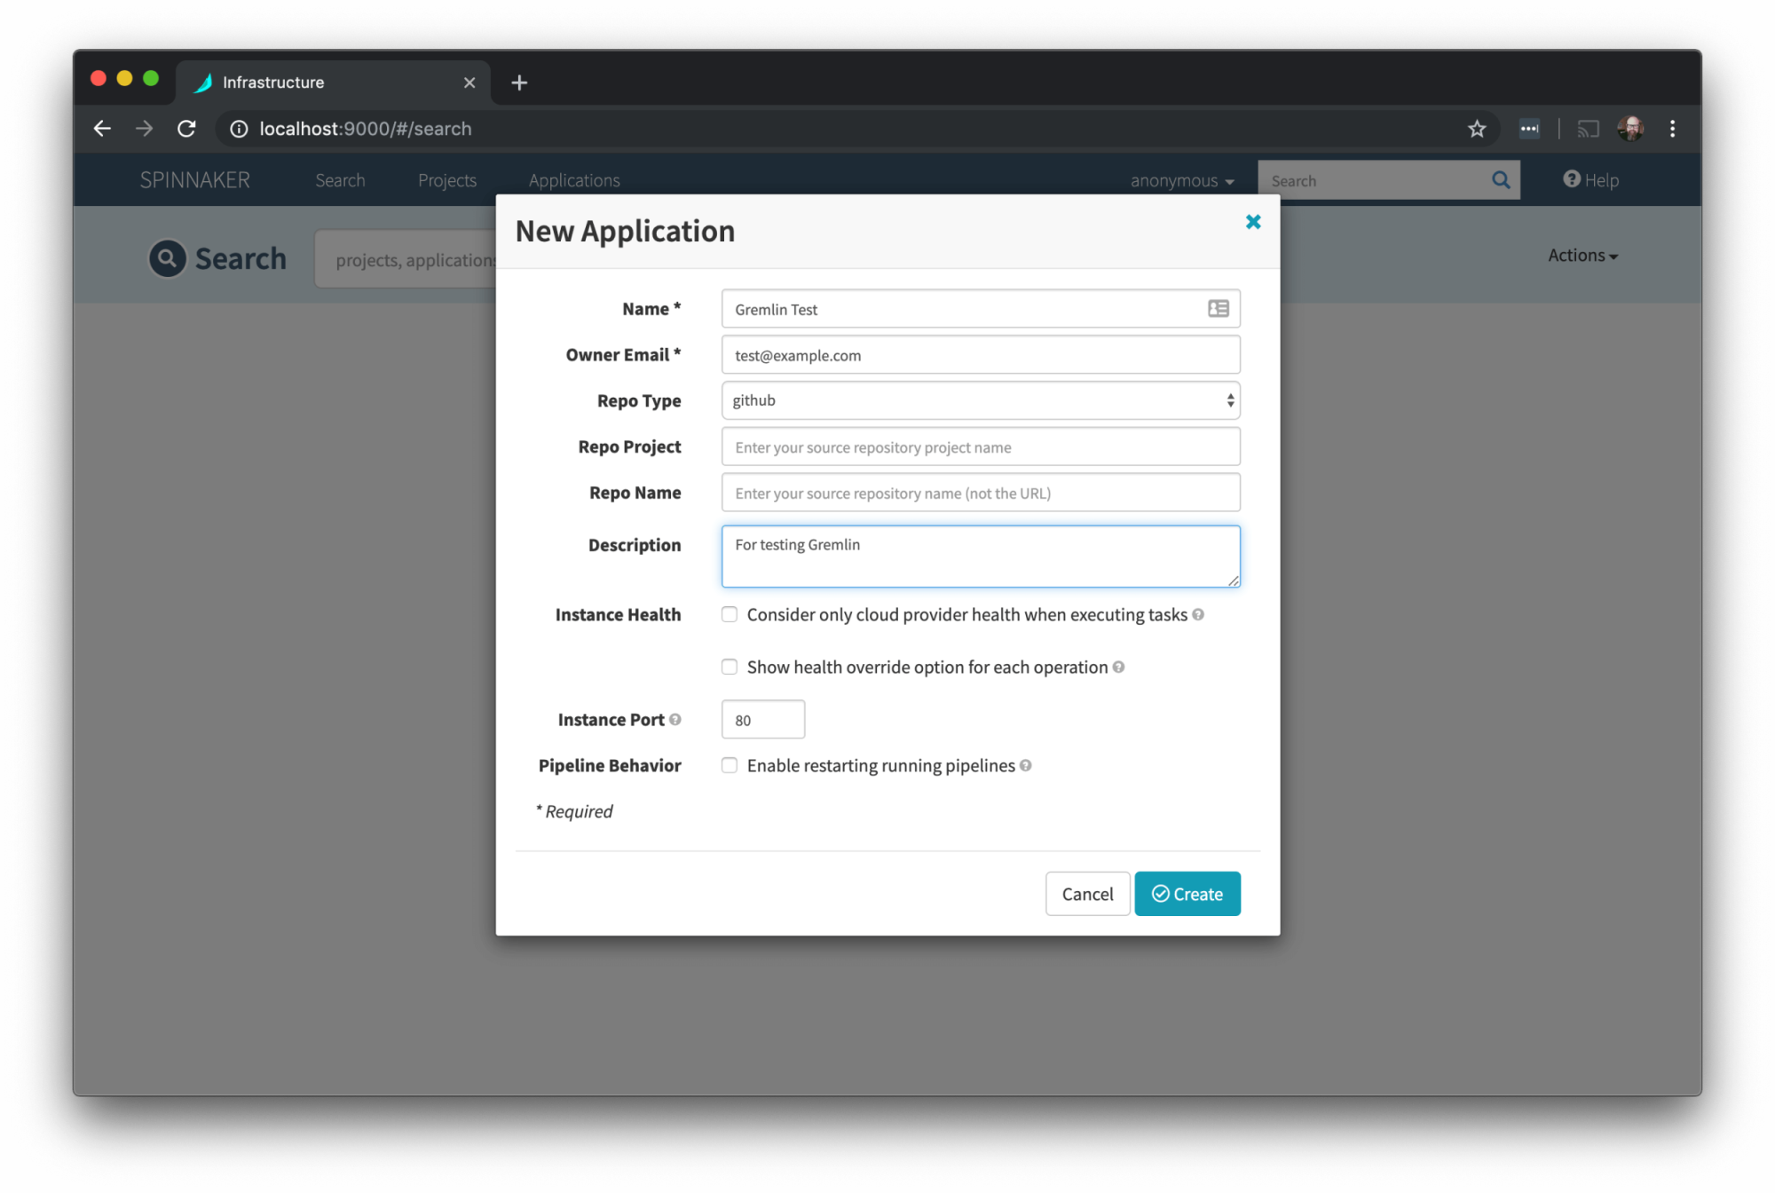Click the Projects menu tab
The width and height of the screenshot is (1775, 1193).
pyautogui.click(x=447, y=179)
